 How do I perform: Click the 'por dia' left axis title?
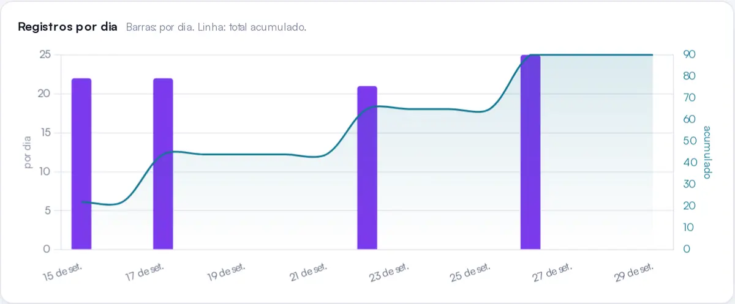(28, 152)
